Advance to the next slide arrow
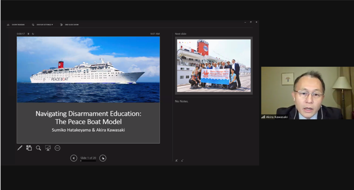Viewport: 354px width, 190px height. point(103,158)
